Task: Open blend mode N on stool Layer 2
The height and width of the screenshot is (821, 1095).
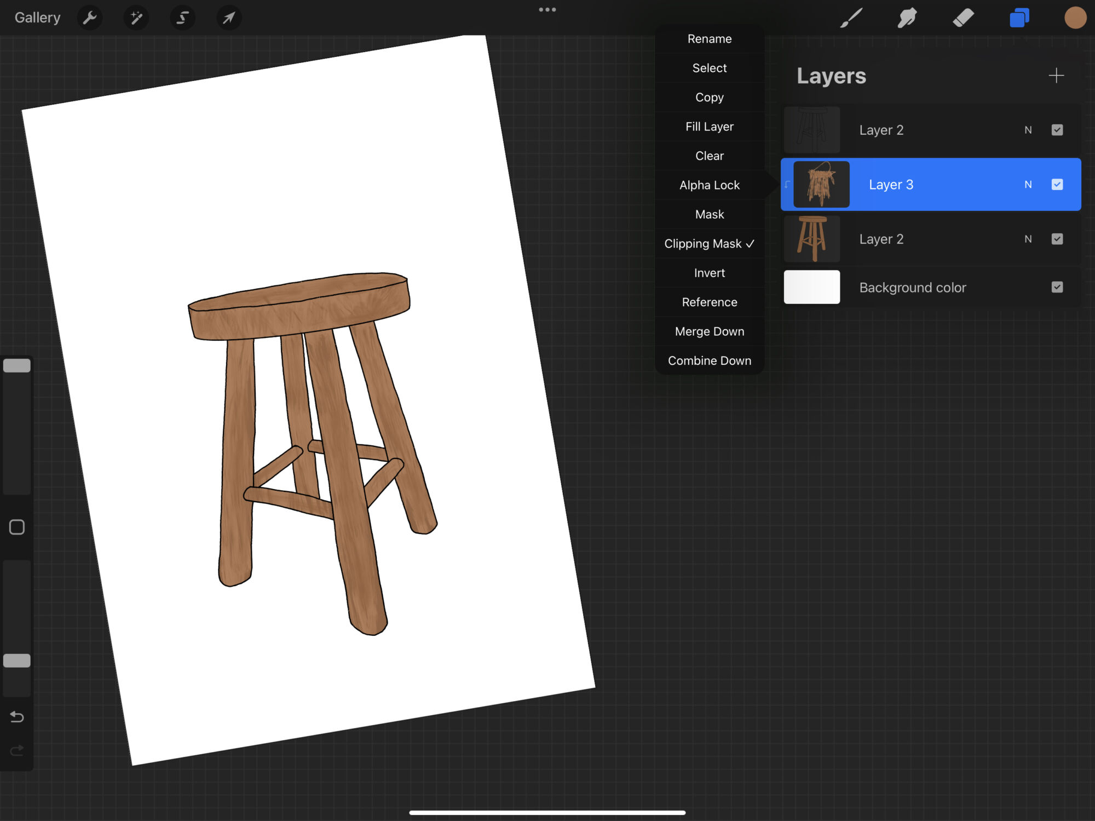Action: point(1028,239)
